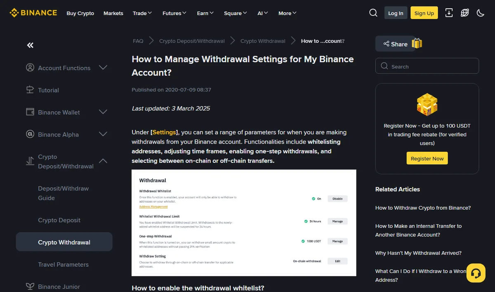The width and height of the screenshot is (495, 292).
Task: Open the More dropdown menu
Action: [288, 13]
